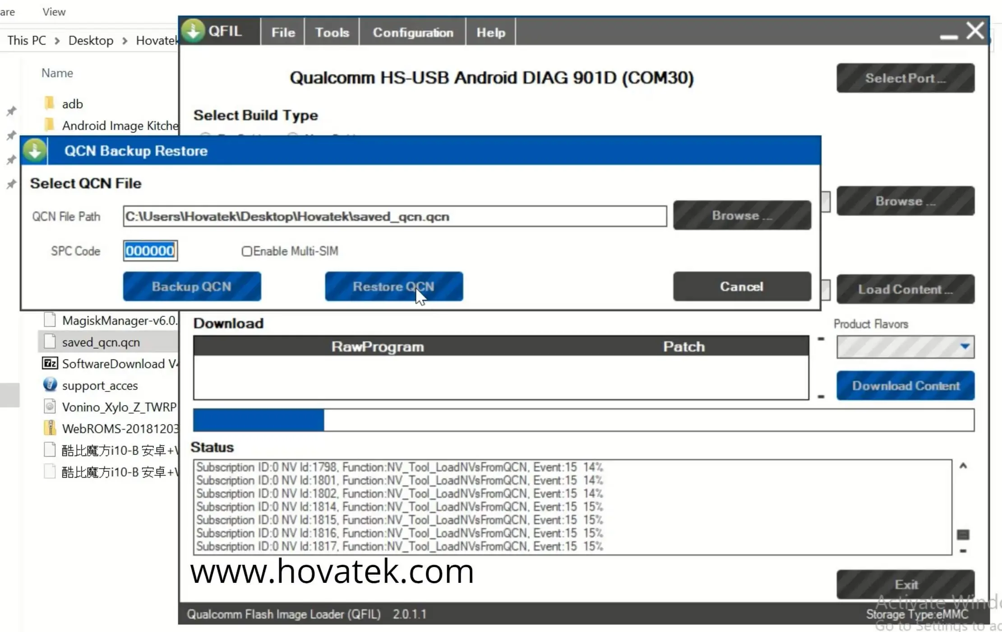Screen dimensions: 1002x632
Task: Click the SoftwareDownload 7z archive icon
Action: [50, 364]
